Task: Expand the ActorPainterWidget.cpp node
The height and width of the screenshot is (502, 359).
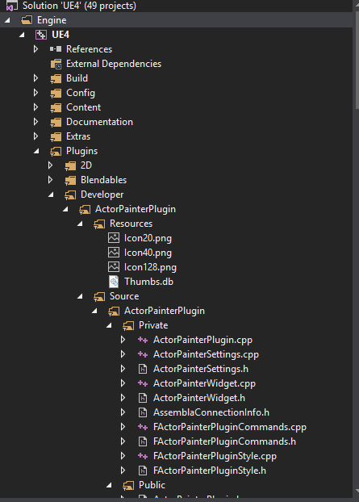Action: 123,383
